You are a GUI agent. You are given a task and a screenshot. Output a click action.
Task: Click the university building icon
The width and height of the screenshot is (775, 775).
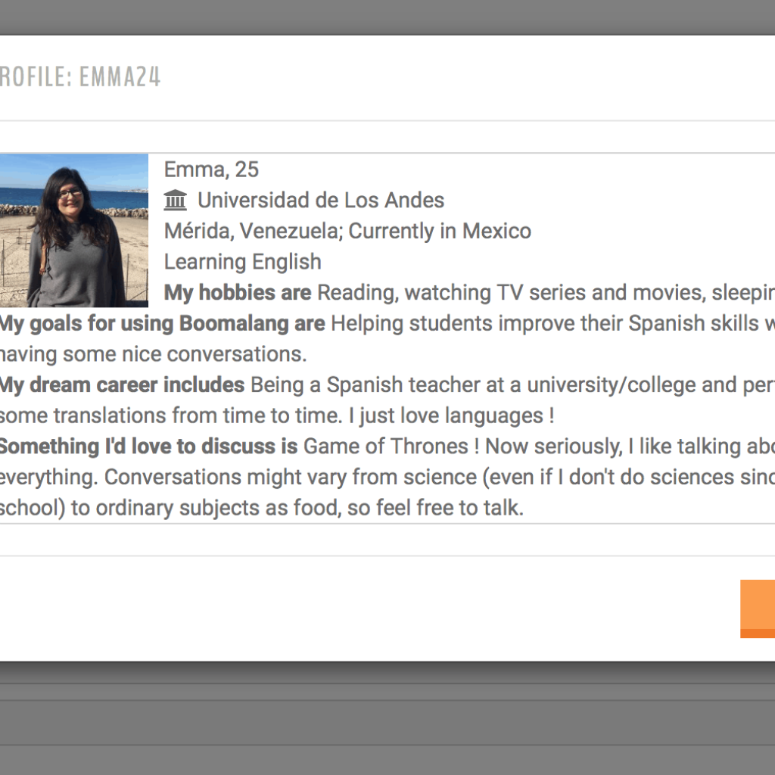176,200
